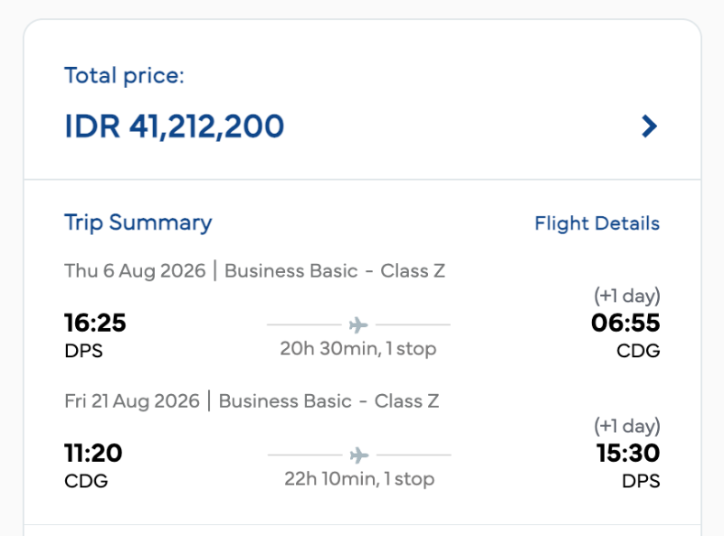Screen dimensions: 724x536
Task: Click the 22h 10min, 1 stop duration
Action: click(358, 479)
